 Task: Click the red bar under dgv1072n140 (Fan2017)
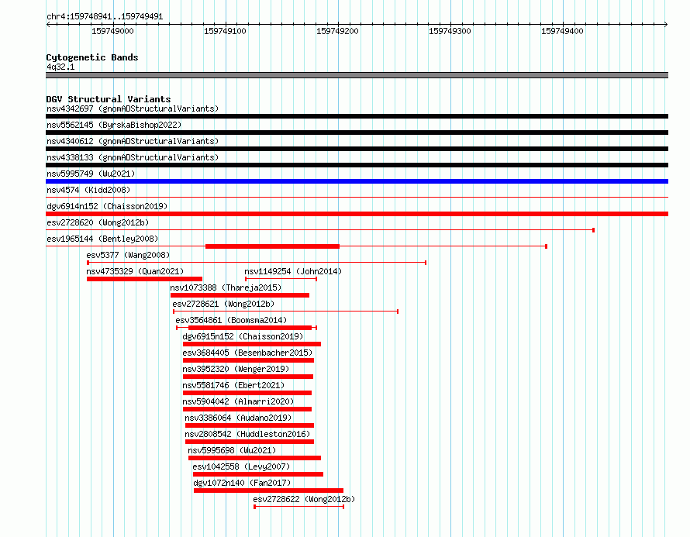(x=268, y=491)
